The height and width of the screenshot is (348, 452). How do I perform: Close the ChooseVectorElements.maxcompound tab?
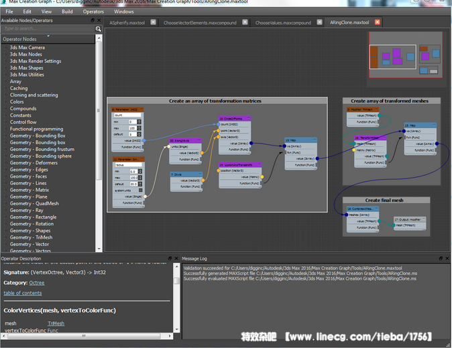(x=245, y=22)
